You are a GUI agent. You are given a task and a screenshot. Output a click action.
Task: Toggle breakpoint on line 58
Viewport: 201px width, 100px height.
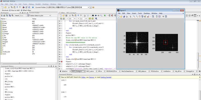62,61
